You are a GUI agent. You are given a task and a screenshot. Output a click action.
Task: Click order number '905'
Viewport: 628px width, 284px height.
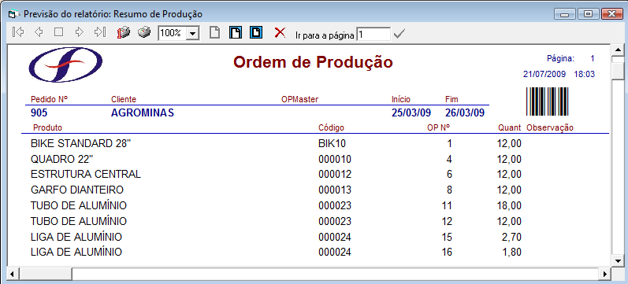[x=39, y=112]
